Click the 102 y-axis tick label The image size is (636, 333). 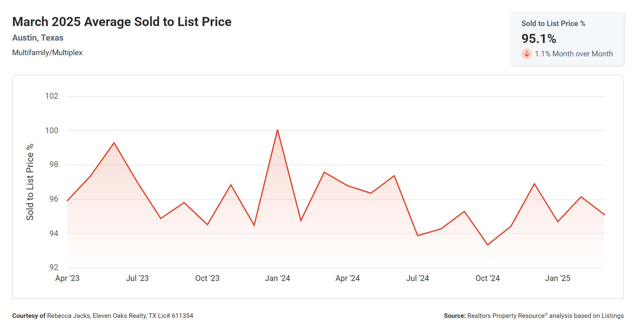52,96
